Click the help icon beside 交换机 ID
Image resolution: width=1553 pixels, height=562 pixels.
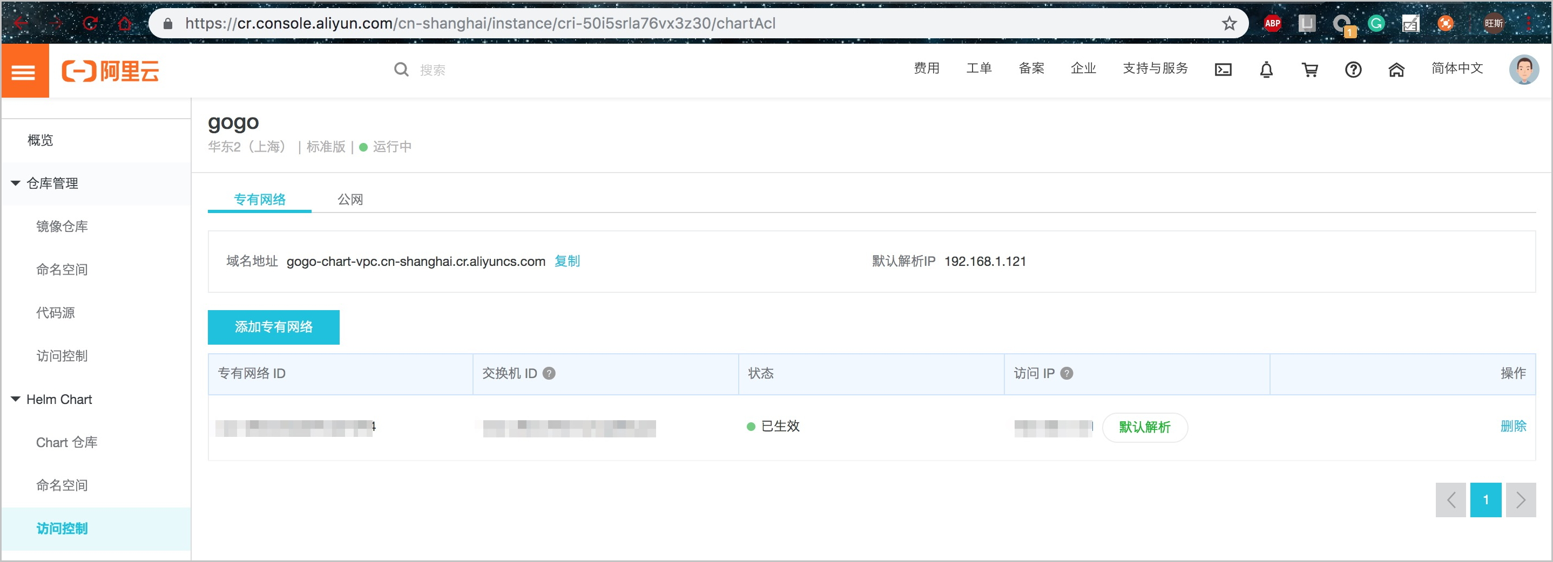(549, 373)
